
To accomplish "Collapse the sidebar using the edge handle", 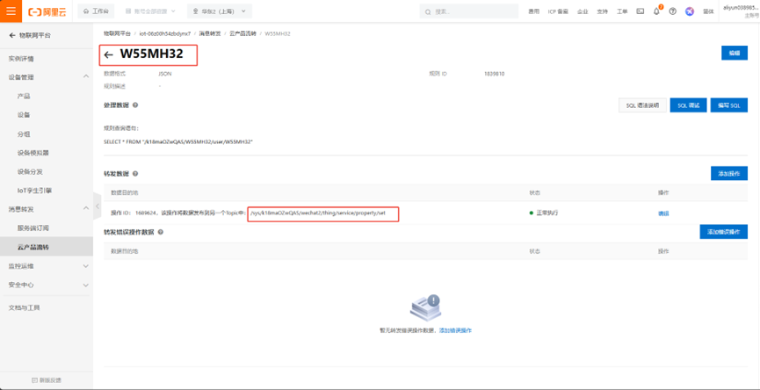I will tap(97, 206).
